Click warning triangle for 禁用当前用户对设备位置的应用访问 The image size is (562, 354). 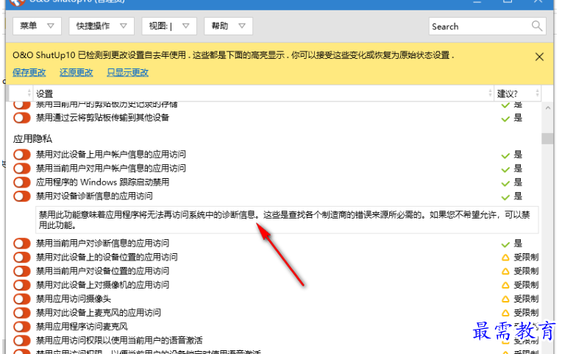click(x=505, y=272)
